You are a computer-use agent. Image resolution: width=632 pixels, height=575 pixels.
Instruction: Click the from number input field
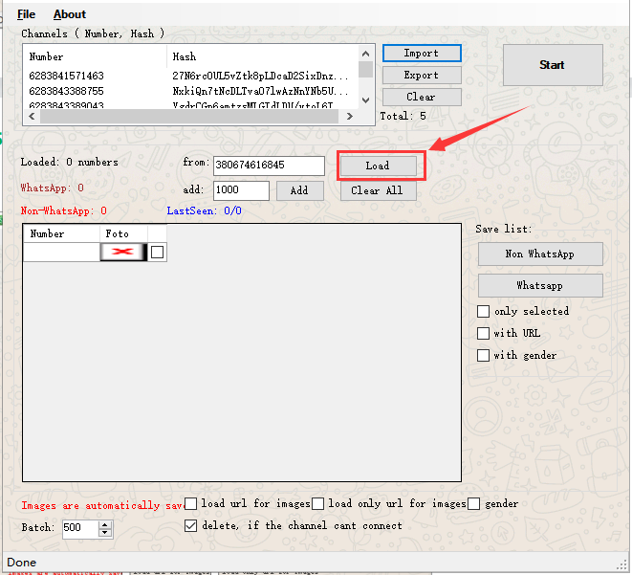(x=269, y=166)
